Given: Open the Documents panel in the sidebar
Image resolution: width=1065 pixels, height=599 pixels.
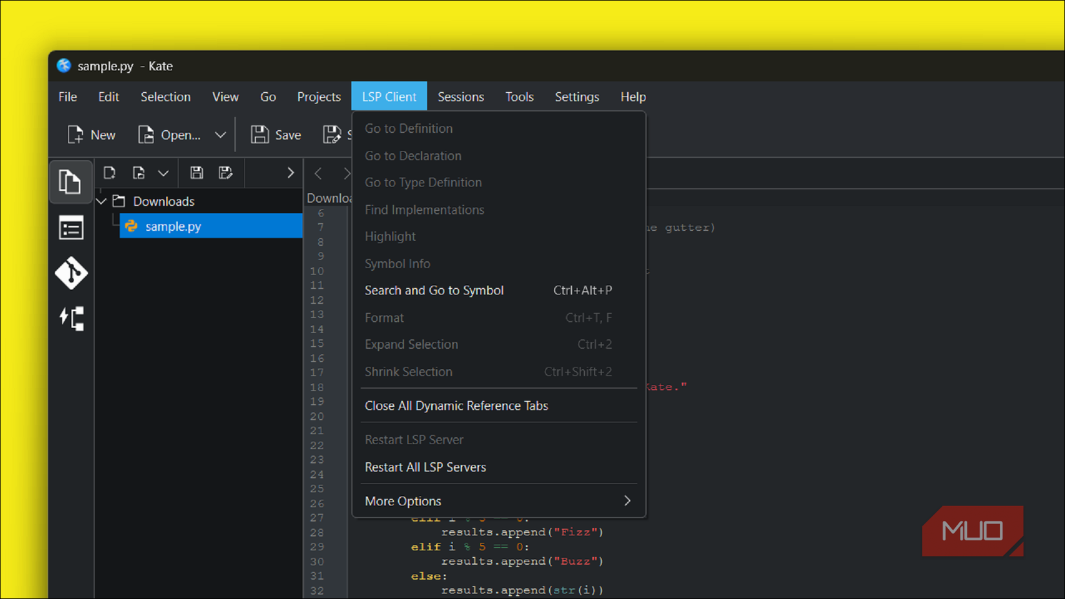Looking at the screenshot, I should click(71, 182).
